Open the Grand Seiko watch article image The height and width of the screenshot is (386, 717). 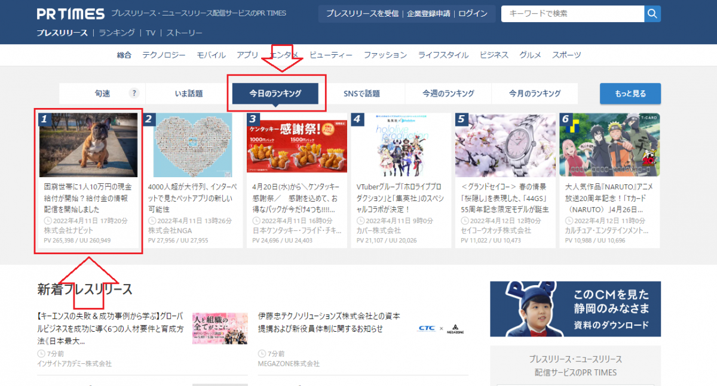(505, 145)
